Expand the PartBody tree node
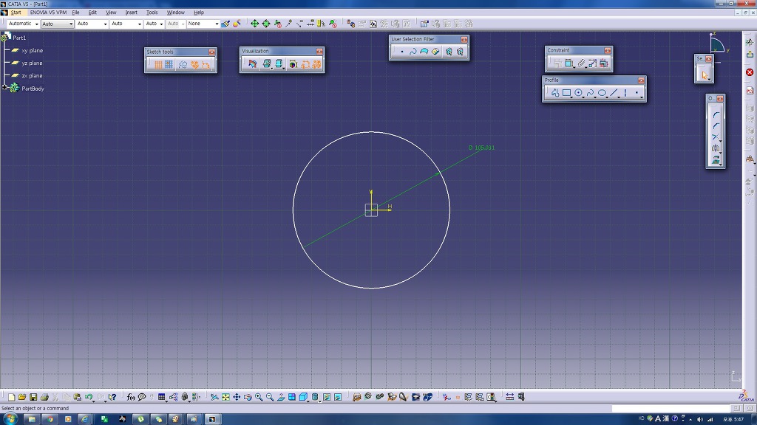Image resolution: width=757 pixels, height=425 pixels. click(4, 88)
